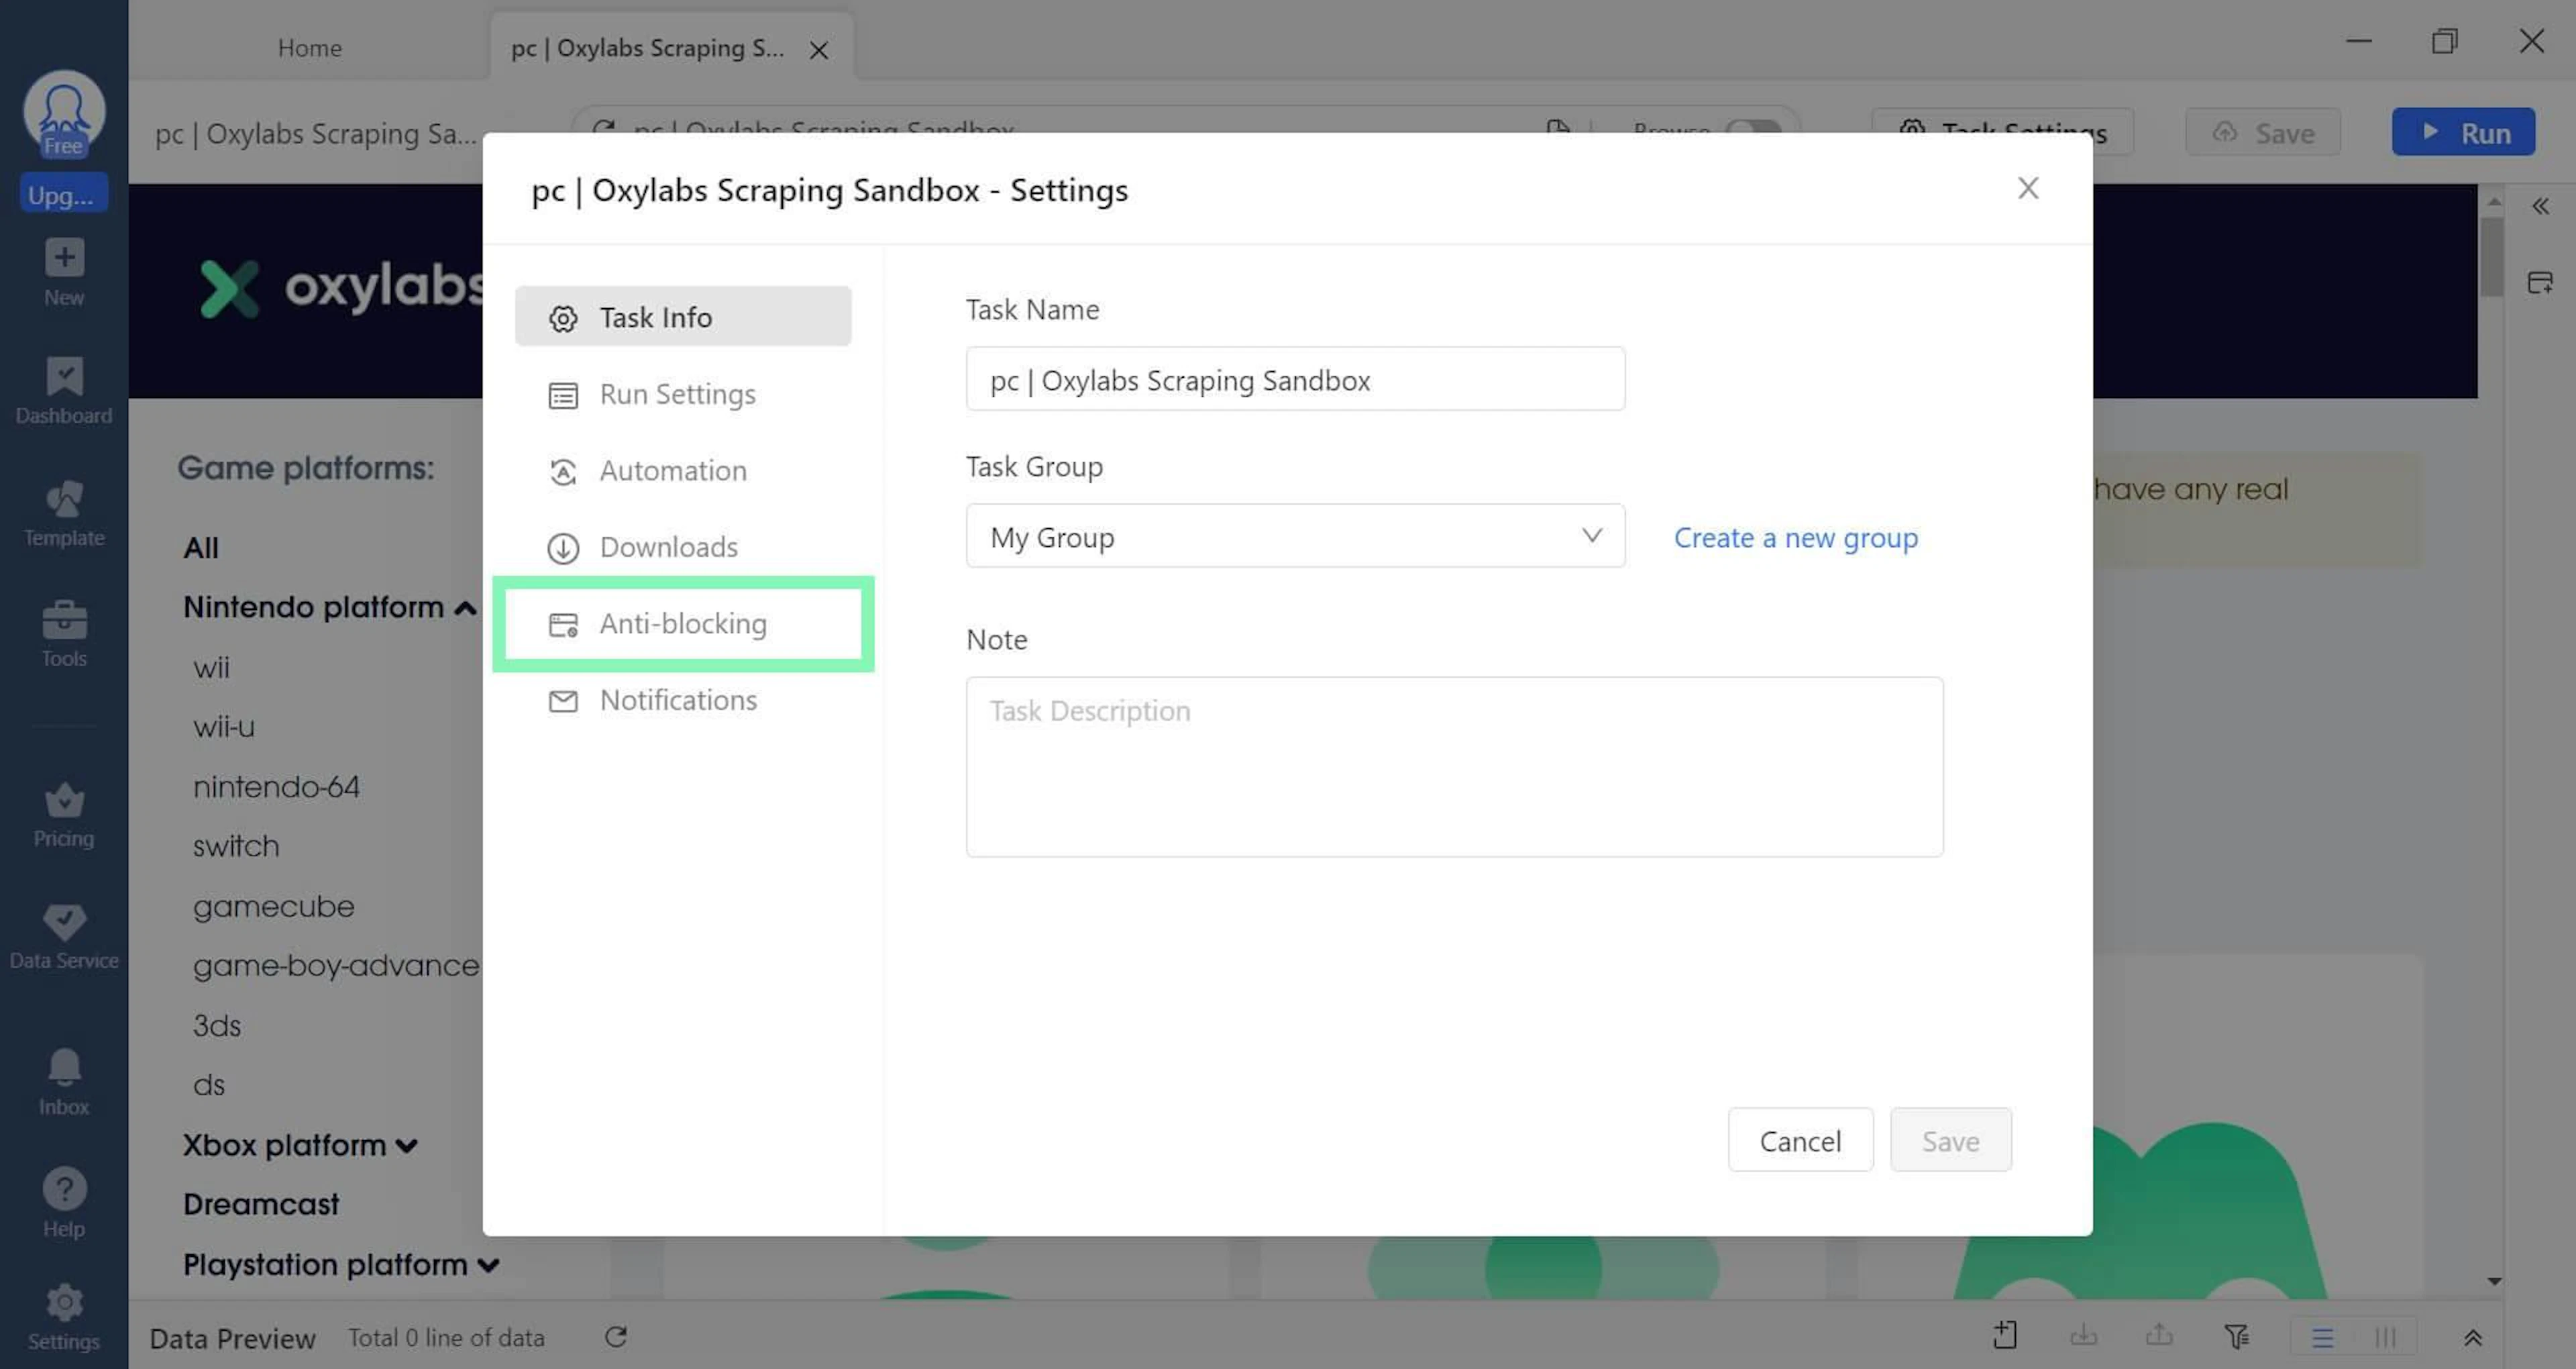
Task: Click the filter icon in Data Preview bar
Action: (2236, 1336)
